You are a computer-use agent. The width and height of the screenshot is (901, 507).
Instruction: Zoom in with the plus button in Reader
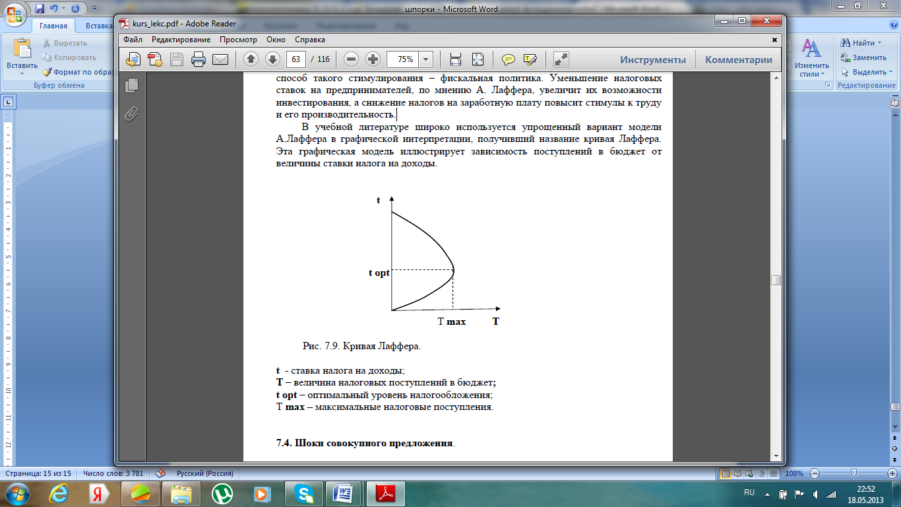tap(373, 59)
